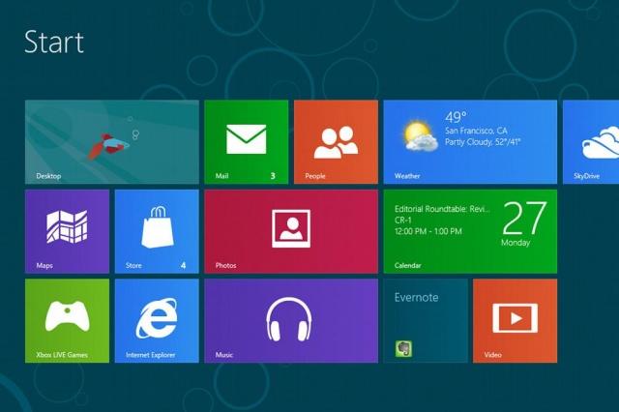This screenshot has height=412, width=619.
Task: Launch Xbox LIVE Games controller icon
Action: (x=67, y=316)
